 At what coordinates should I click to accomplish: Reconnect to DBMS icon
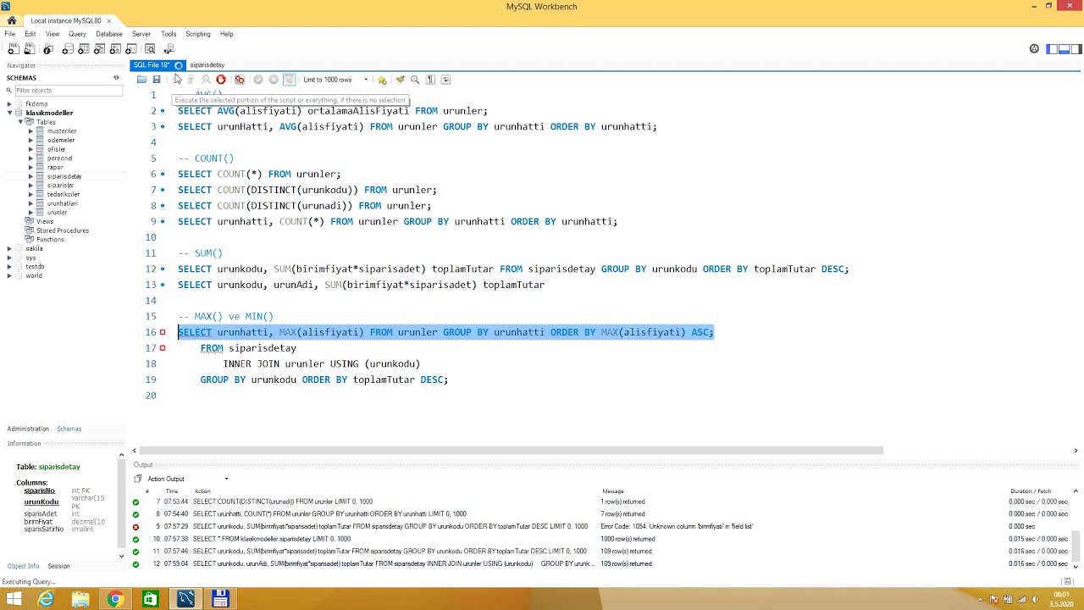tap(169, 49)
